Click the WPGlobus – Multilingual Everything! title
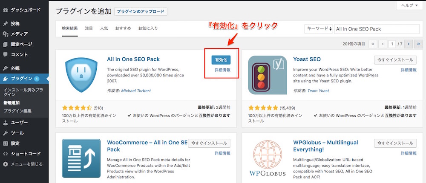 pyautogui.click(x=325, y=146)
